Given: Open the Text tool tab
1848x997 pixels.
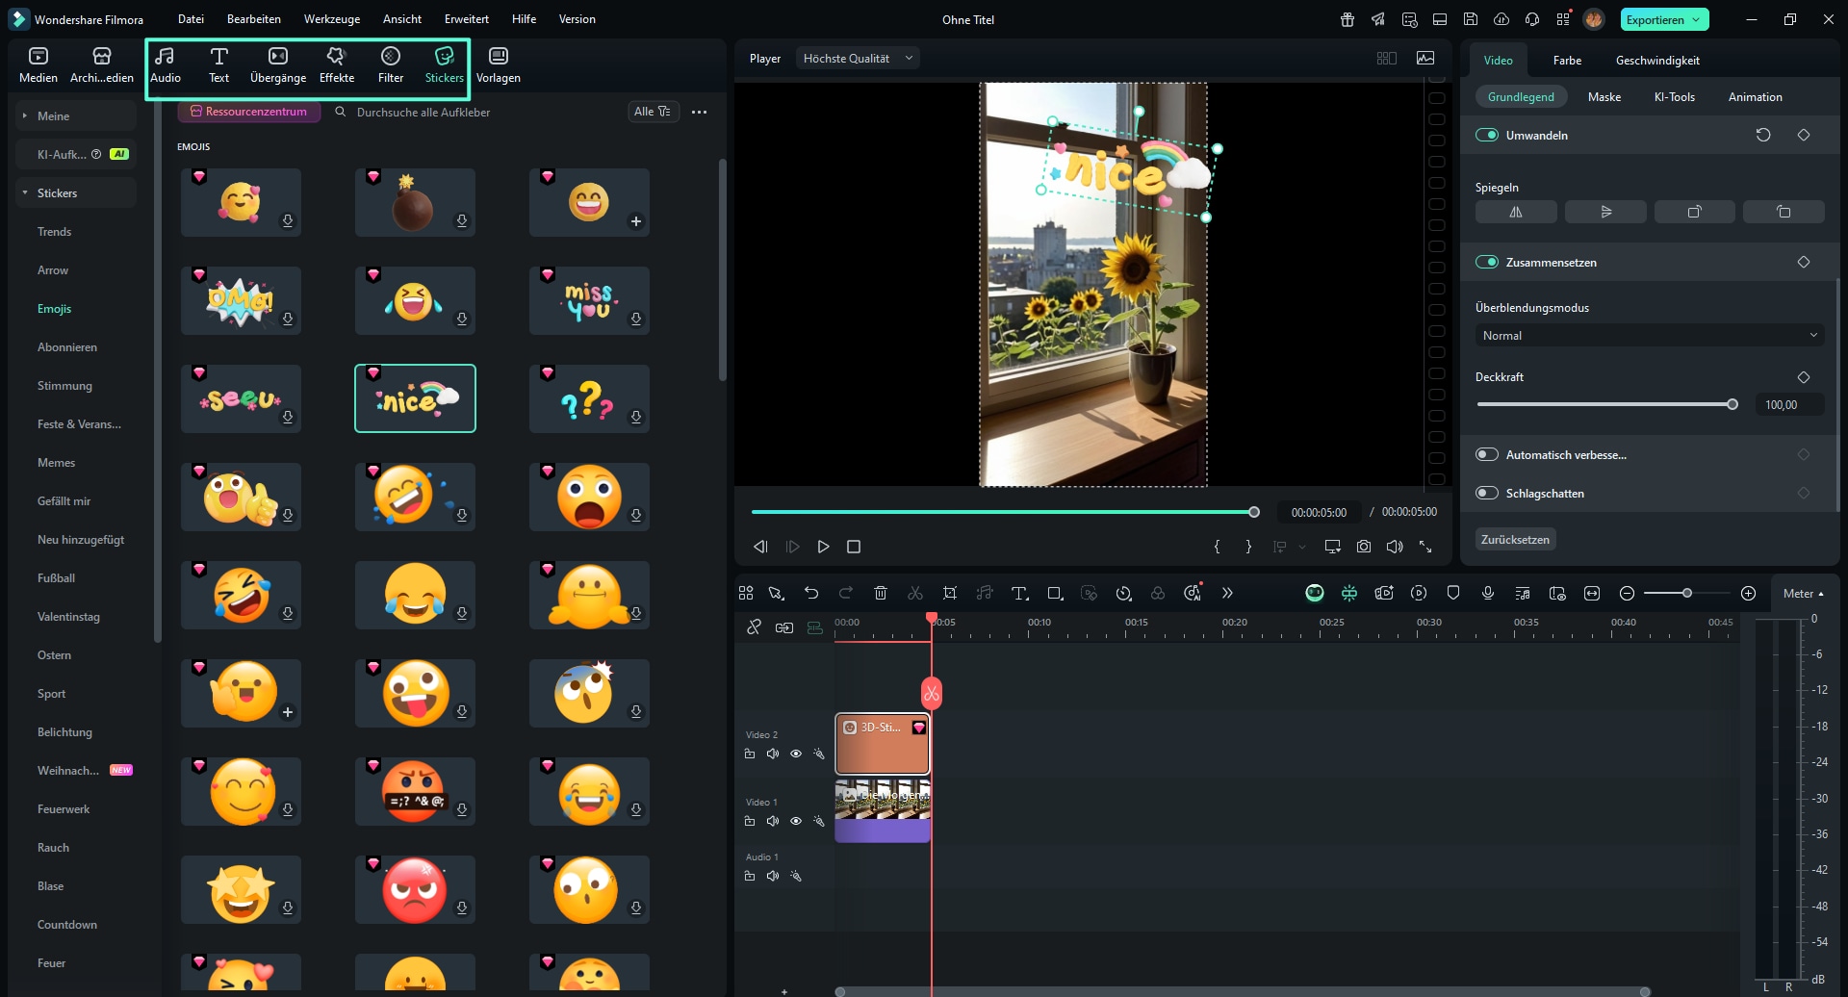Looking at the screenshot, I should tap(219, 65).
